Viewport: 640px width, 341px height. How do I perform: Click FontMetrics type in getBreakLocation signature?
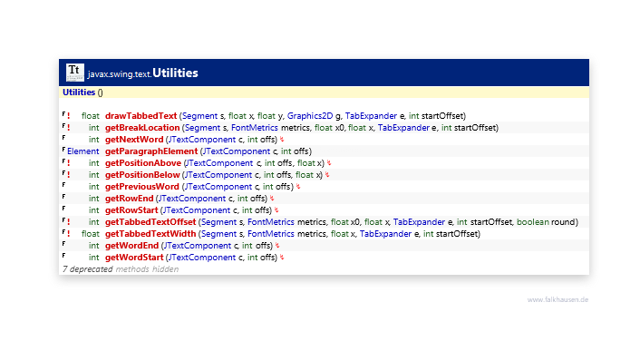click(x=255, y=128)
